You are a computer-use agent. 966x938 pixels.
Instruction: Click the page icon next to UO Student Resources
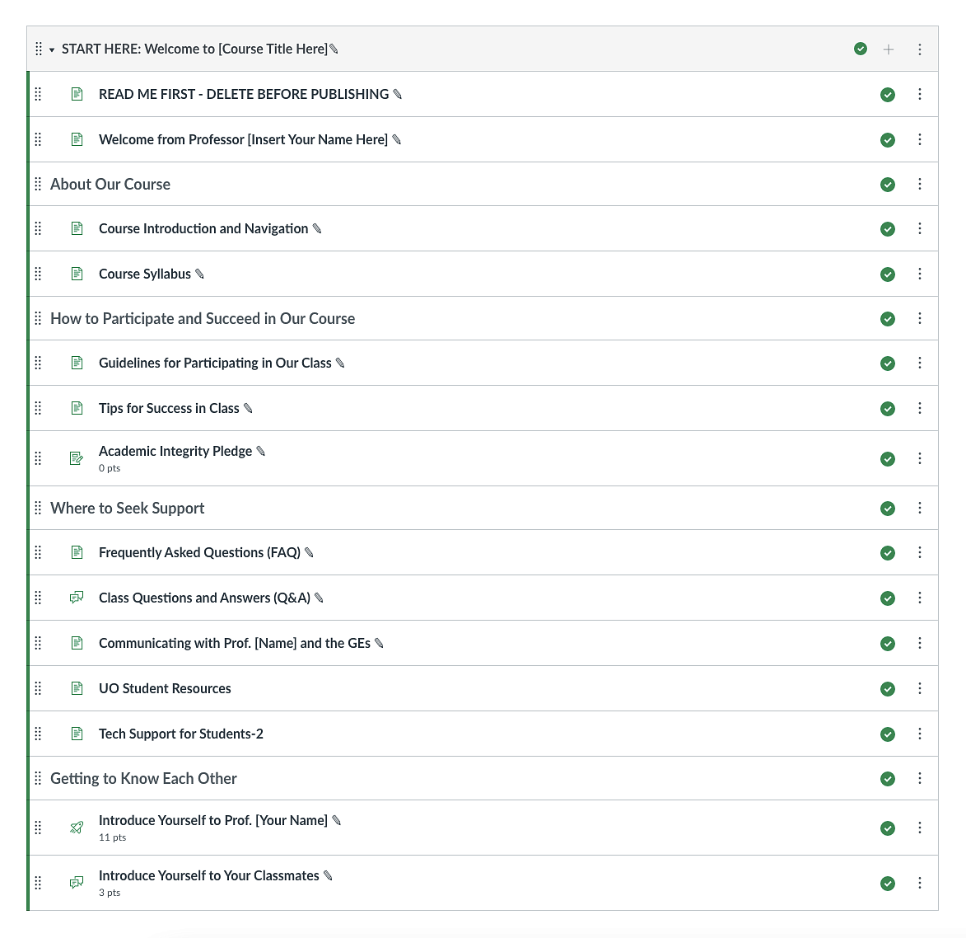[77, 688]
